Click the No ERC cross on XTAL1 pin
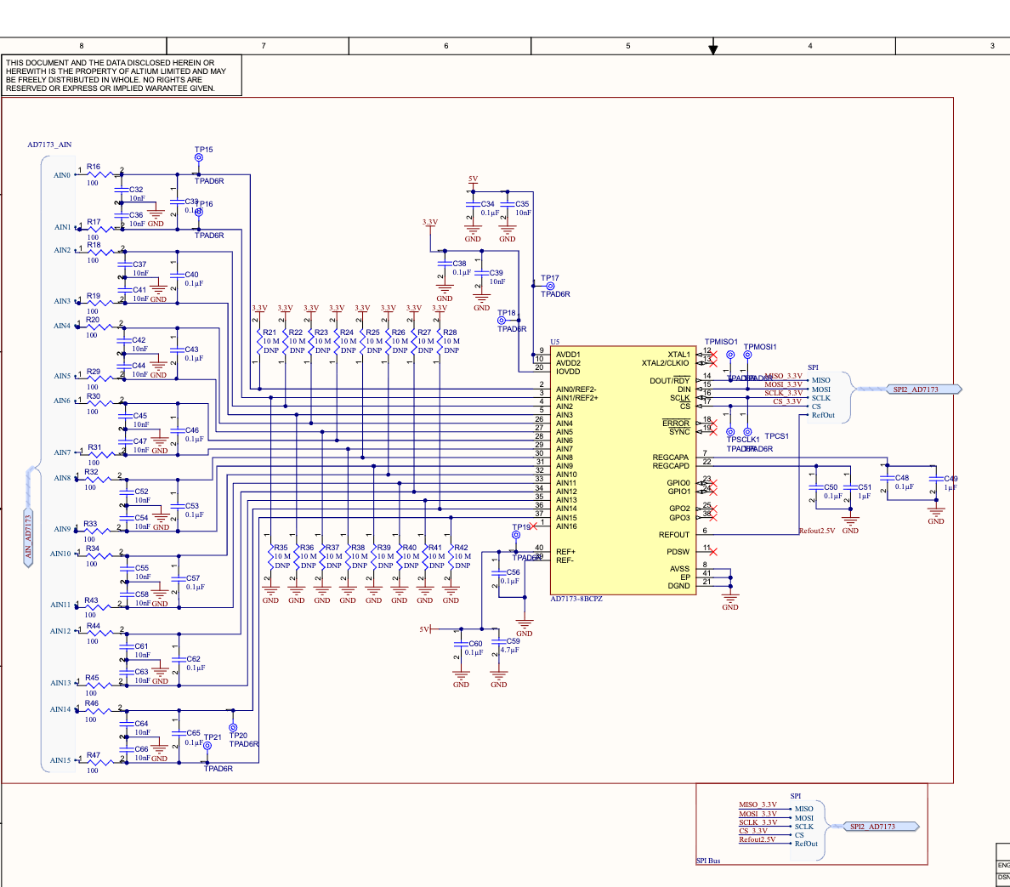The image size is (1010, 887). [x=712, y=355]
